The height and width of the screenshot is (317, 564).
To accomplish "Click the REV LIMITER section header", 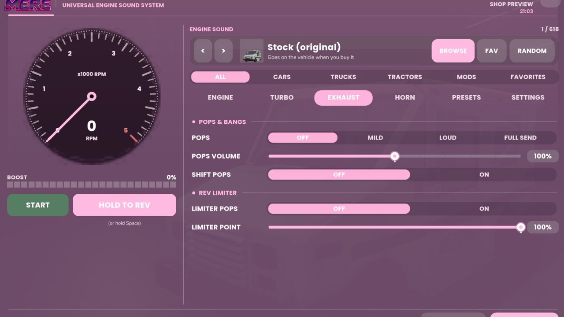I will (218, 193).
